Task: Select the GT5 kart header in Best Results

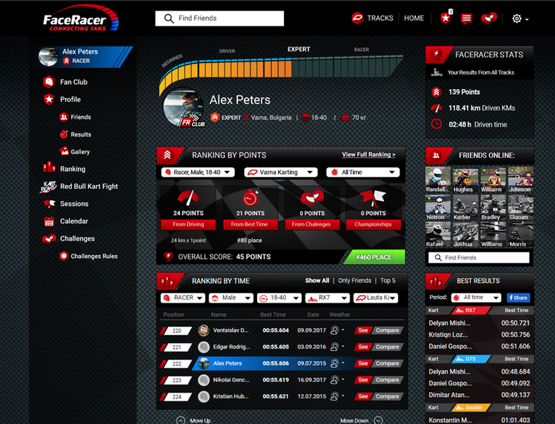Action: (x=471, y=359)
